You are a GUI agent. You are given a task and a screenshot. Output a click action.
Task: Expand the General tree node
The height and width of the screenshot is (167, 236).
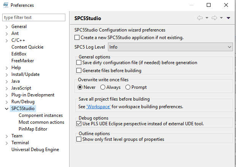coord(6,27)
